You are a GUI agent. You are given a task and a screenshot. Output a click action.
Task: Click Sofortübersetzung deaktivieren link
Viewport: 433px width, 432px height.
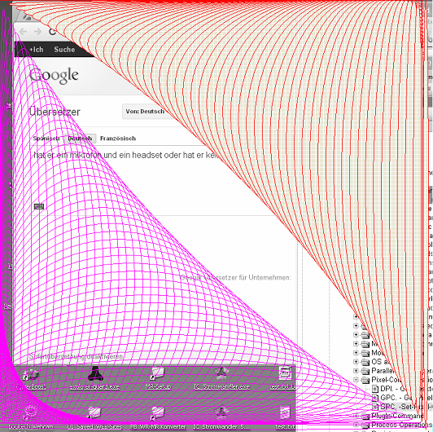[77, 356]
